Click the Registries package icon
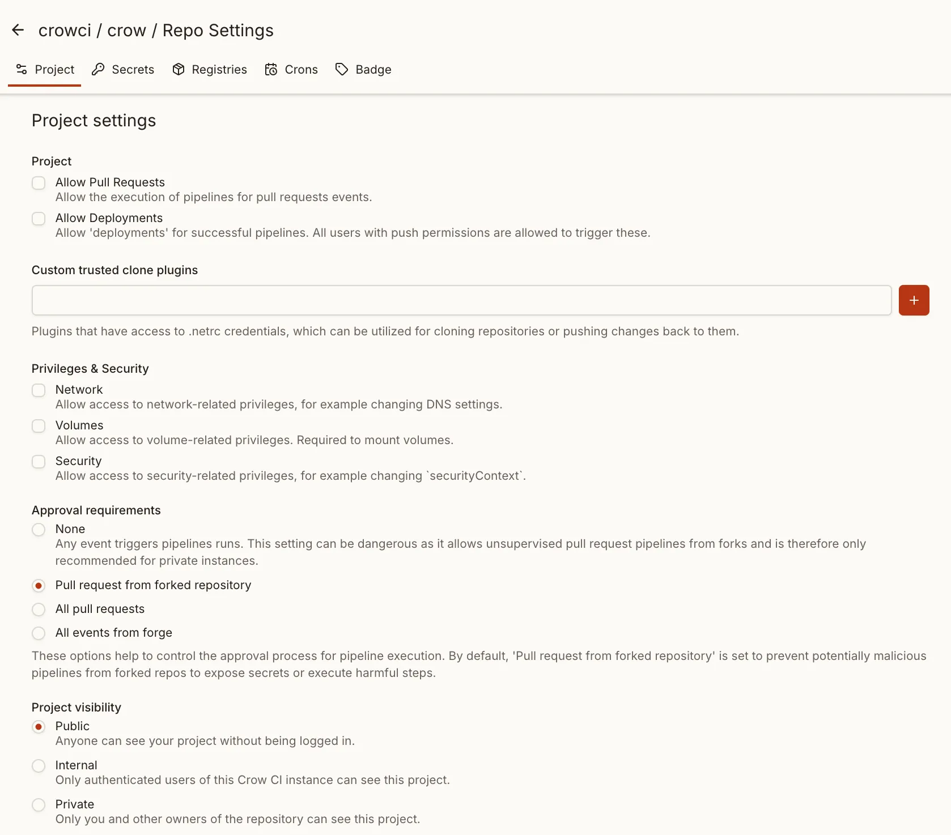 pos(179,69)
